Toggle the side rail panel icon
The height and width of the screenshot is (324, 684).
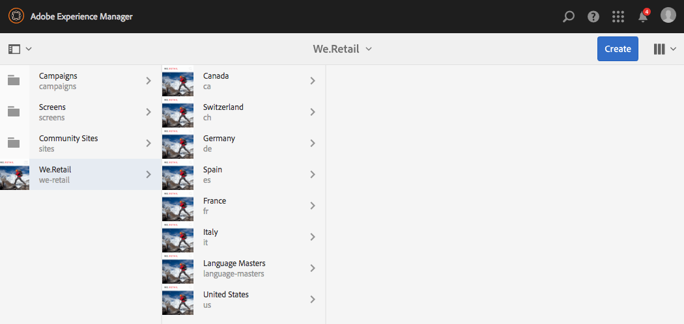[14, 49]
